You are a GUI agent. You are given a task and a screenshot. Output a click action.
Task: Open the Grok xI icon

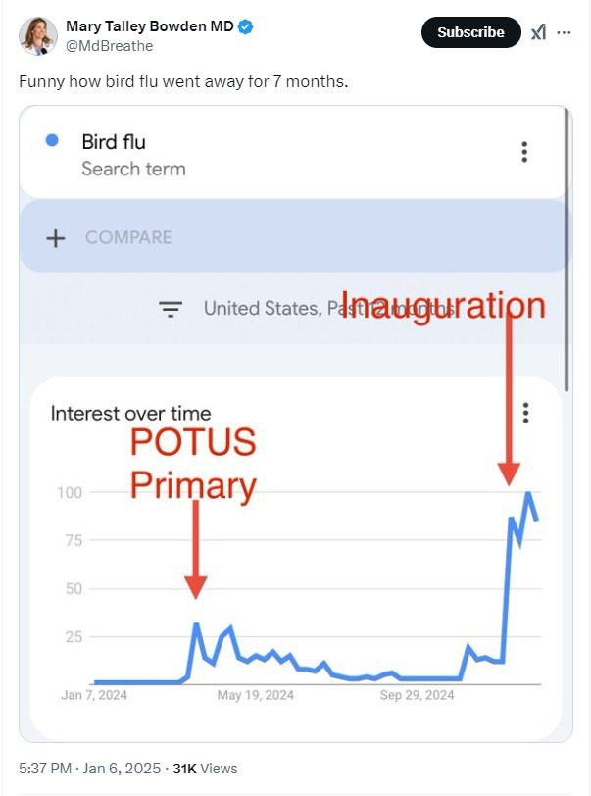click(x=538, y=32)
